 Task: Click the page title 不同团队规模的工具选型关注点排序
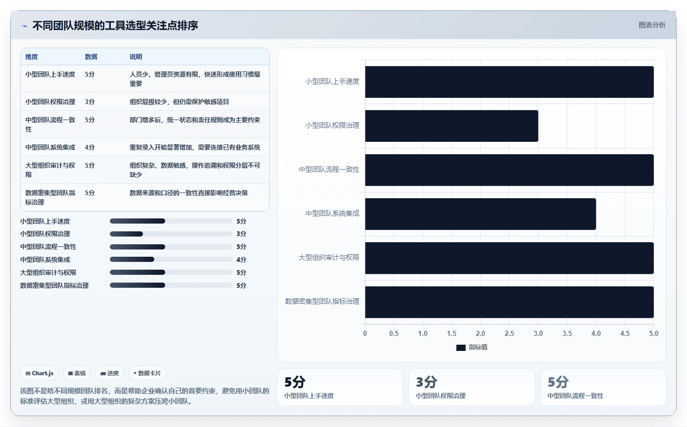(115, 26)
